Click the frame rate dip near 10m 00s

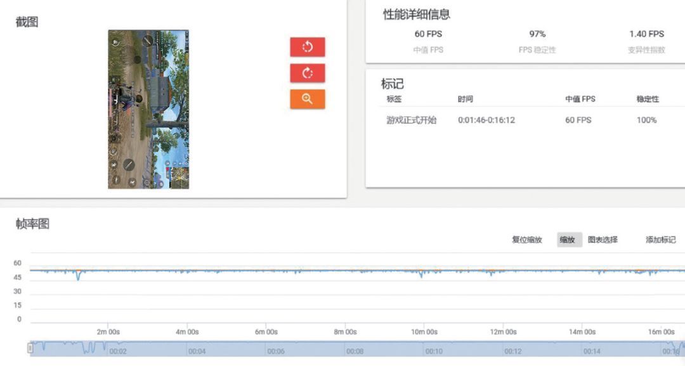[x=422, y=274]
